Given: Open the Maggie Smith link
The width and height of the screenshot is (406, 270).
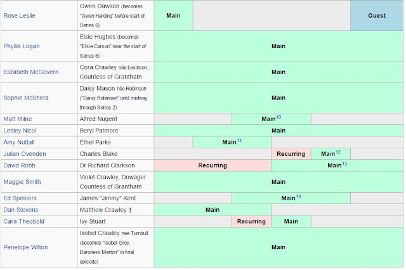Looking at the screenshot, I should [x=22, y=182].
